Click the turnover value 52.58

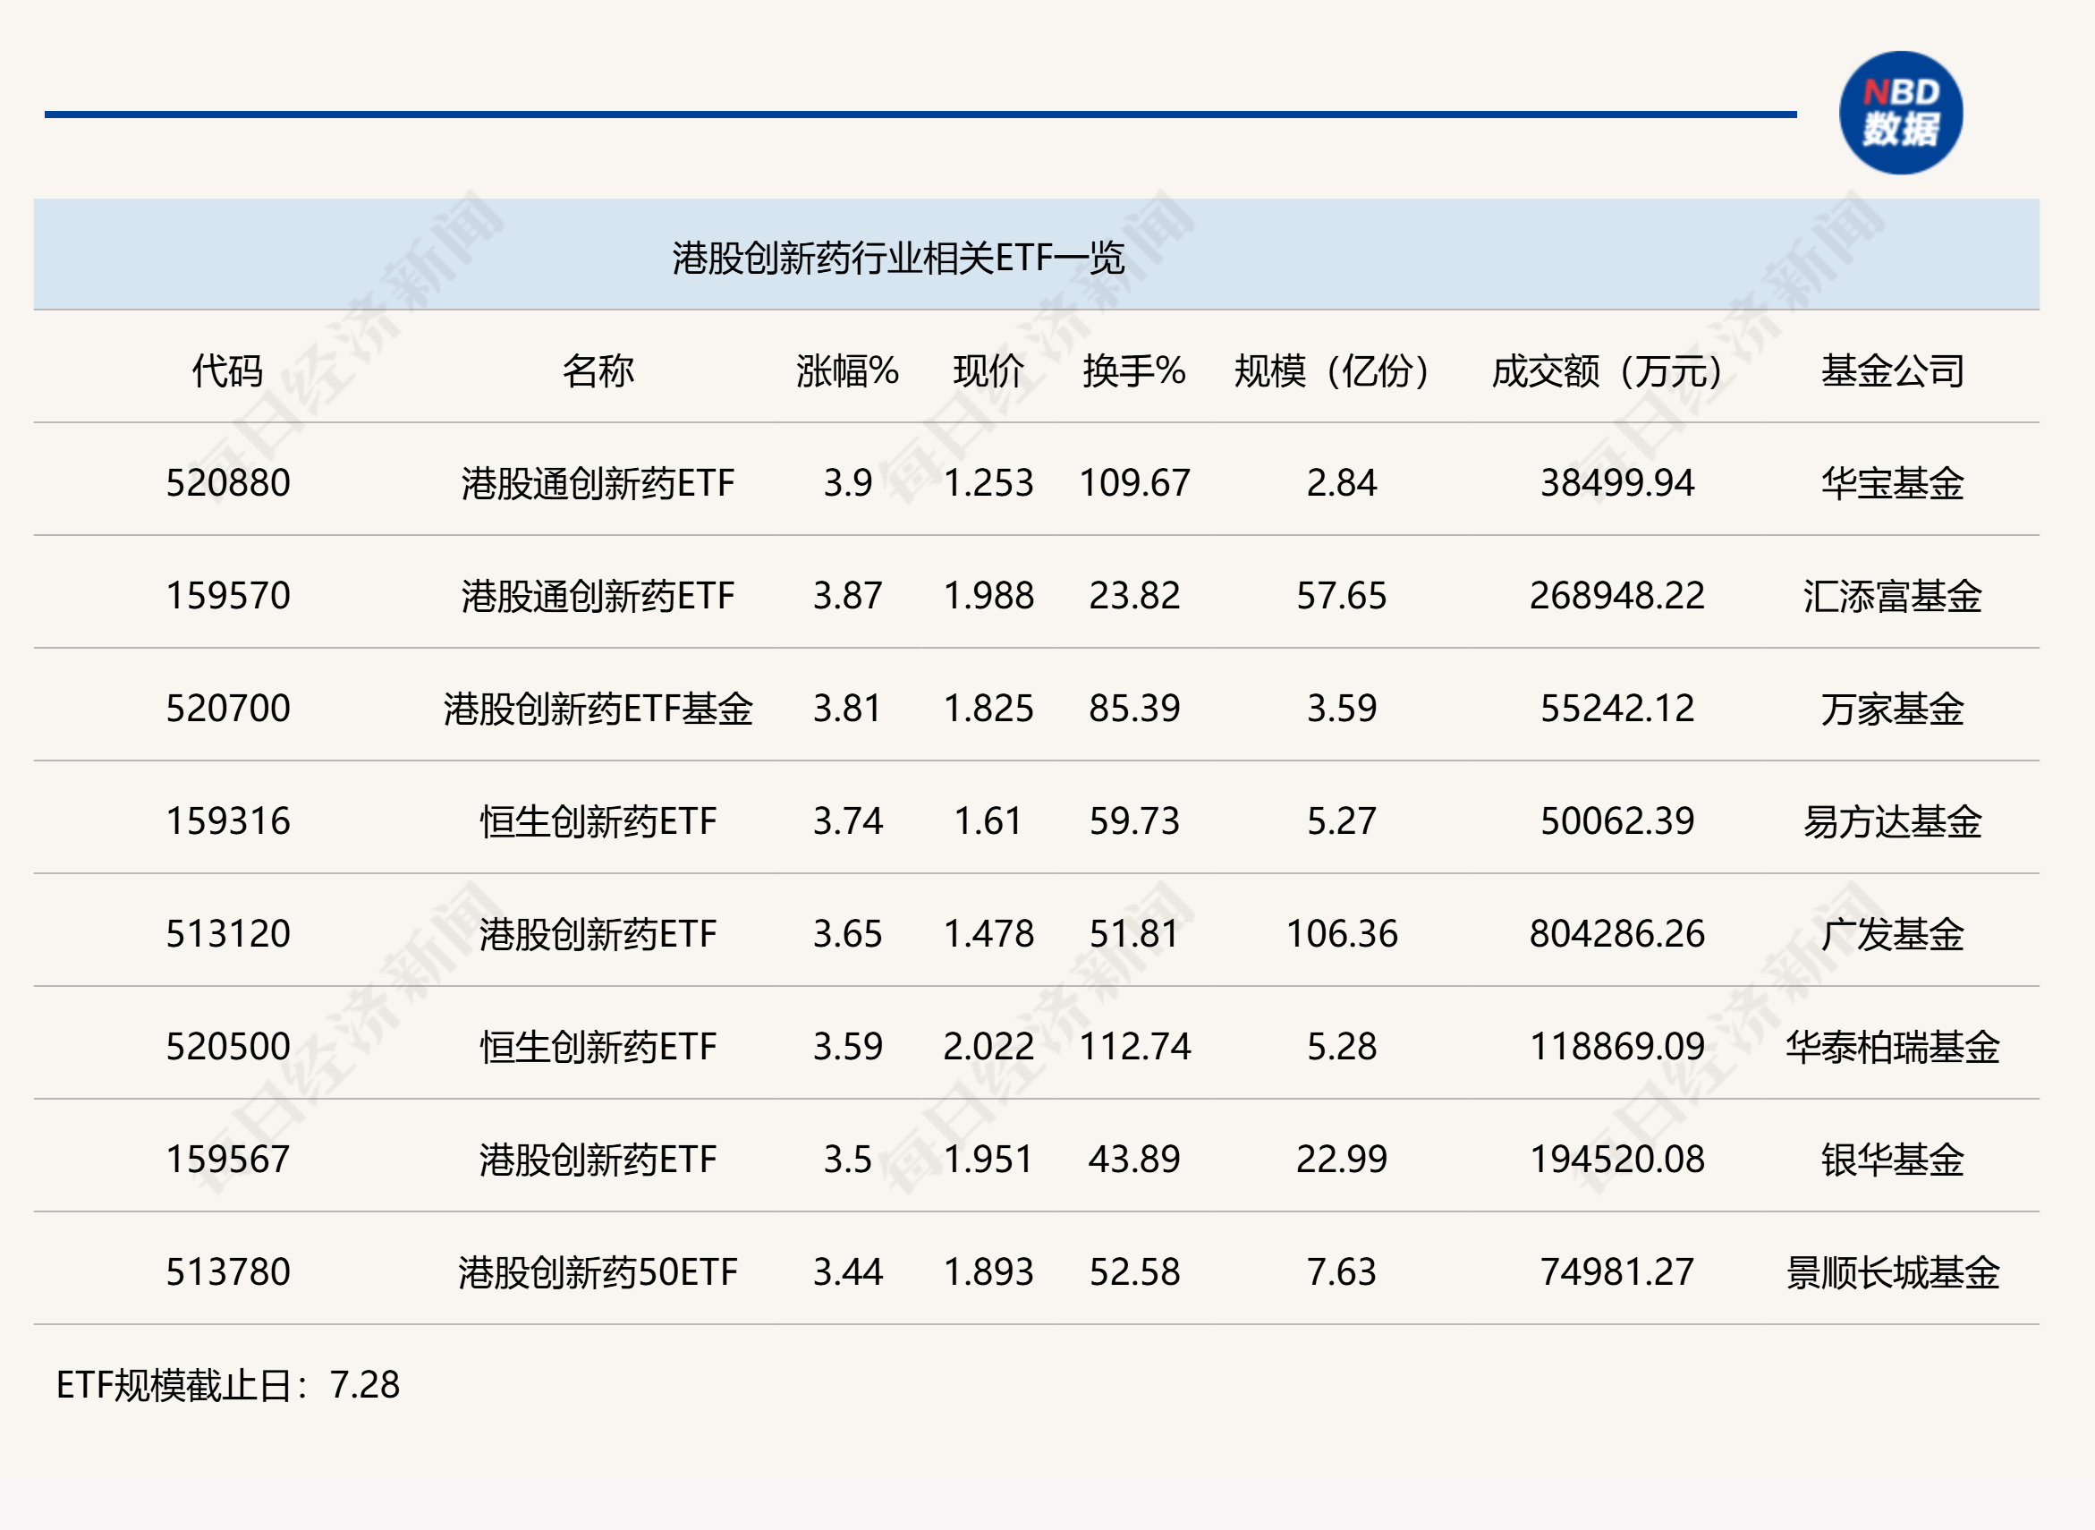1135,1271
